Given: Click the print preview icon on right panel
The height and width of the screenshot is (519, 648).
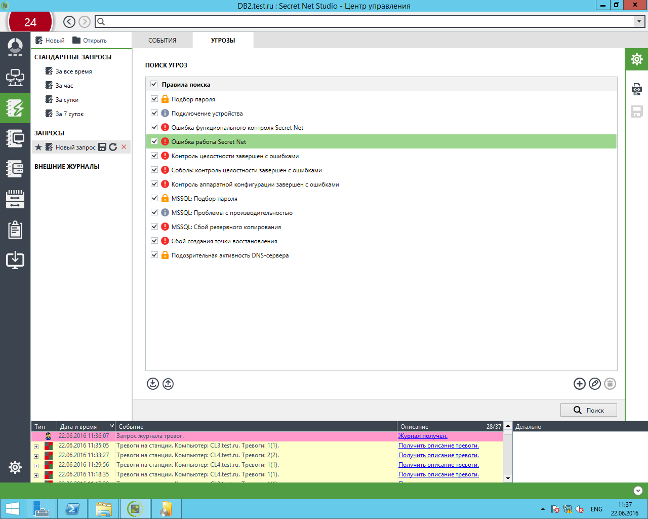Looking at the screenshot, I should click(x=636, y=89).
